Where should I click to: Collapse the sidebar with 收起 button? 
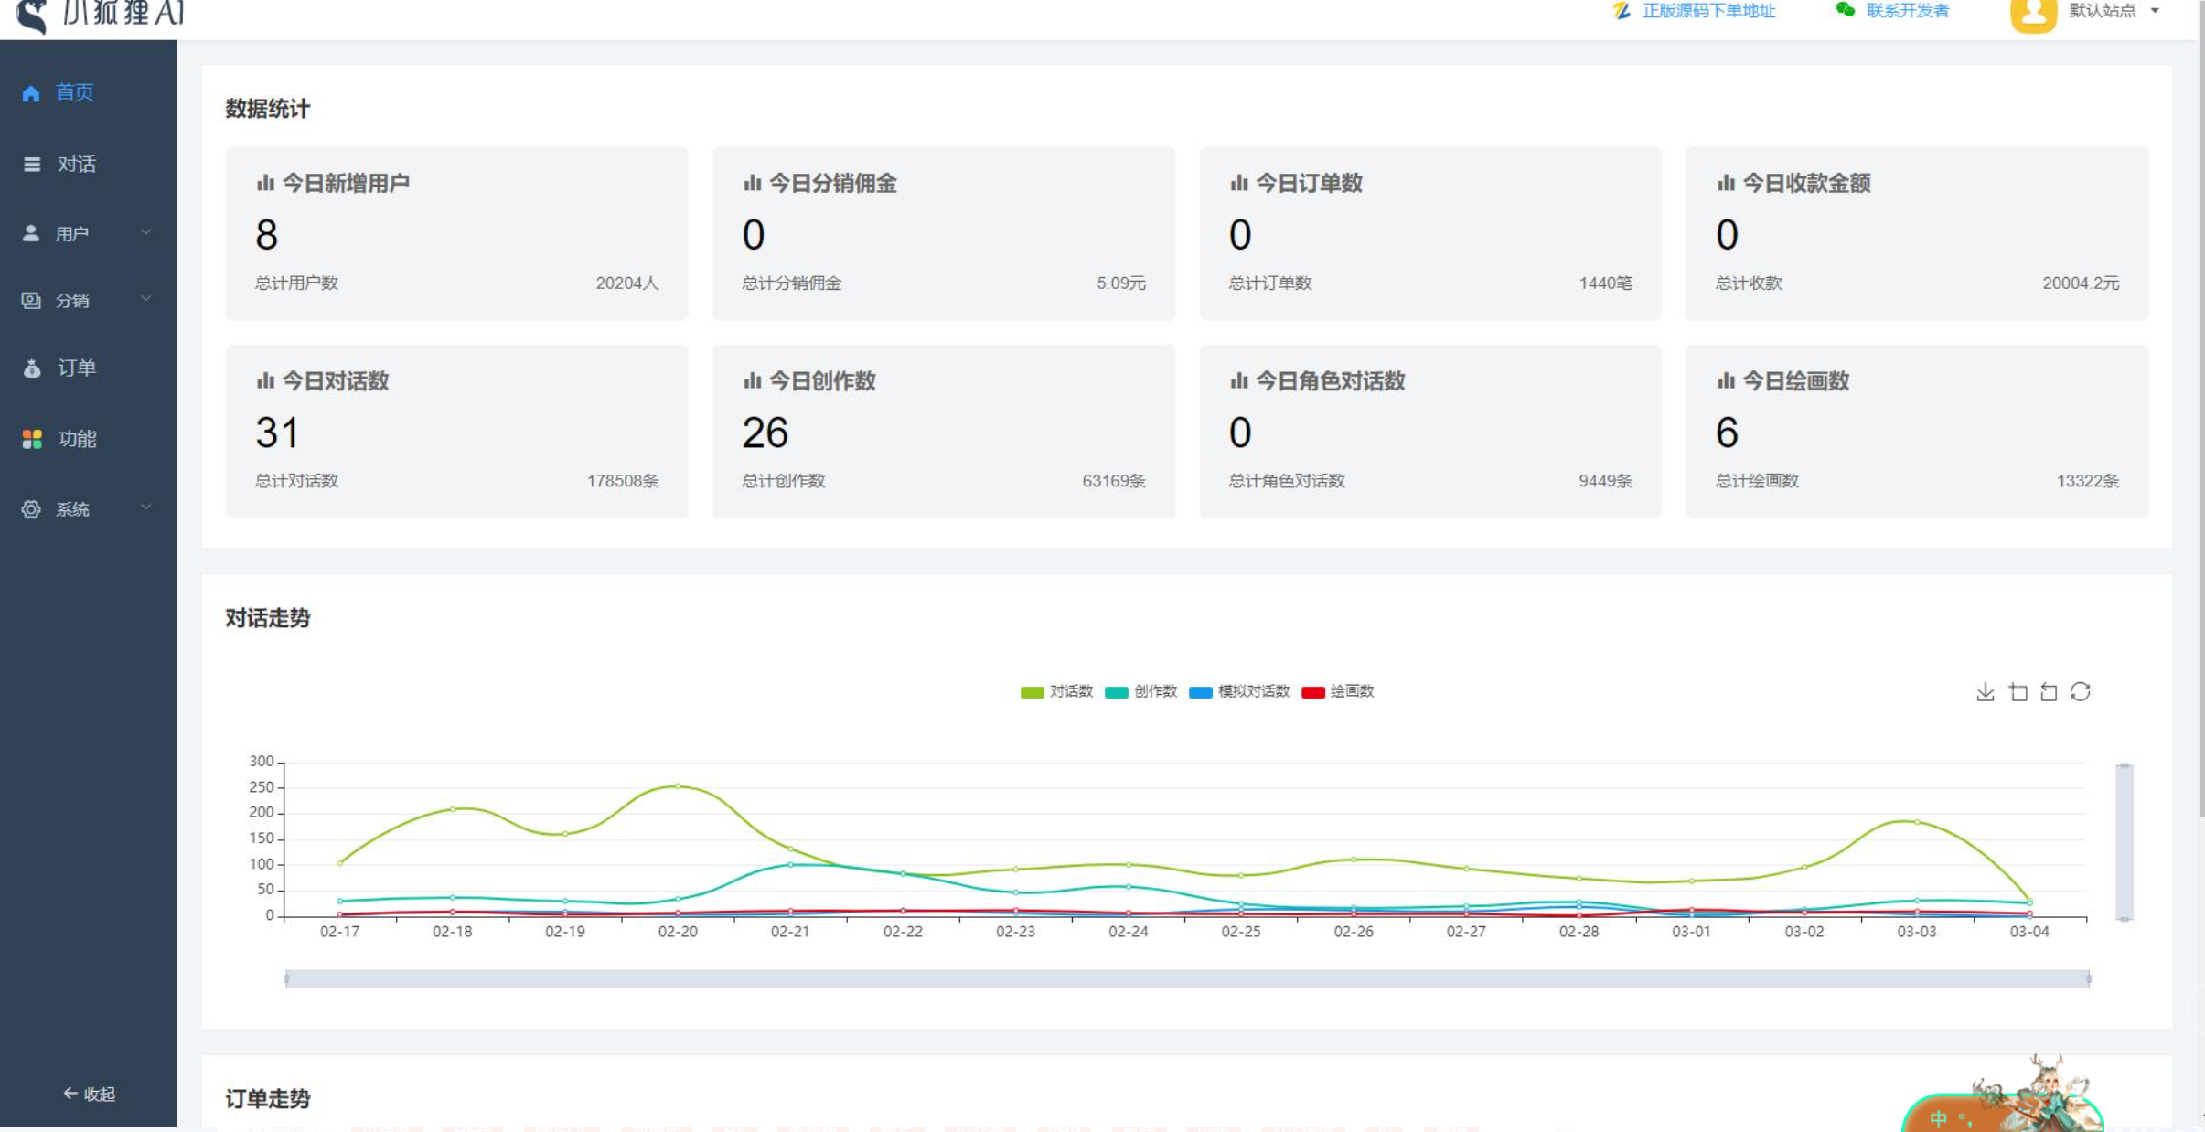89,1094
